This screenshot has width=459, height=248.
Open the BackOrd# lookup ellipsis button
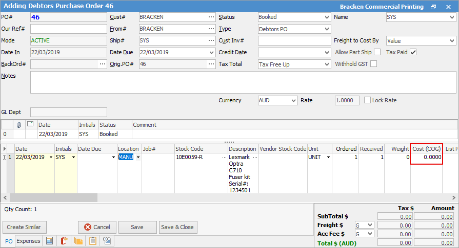pyautogui.click(x=103, y=64)
